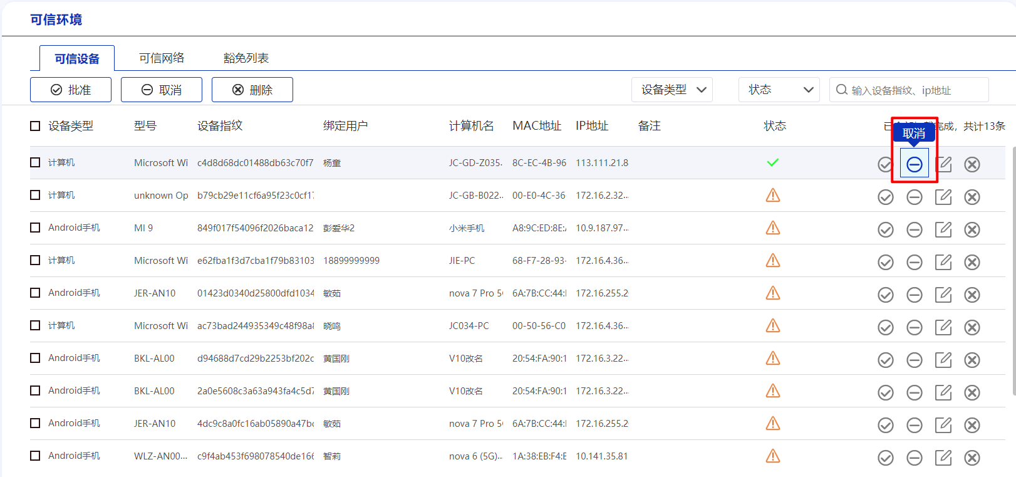Click the 小米手机 computer name cell
Image resolution: width=1016 pixels, height=477 pixels.
click(467, 228)
